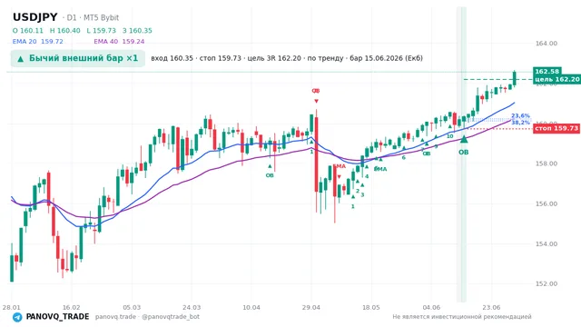Click the 05.03 date axis label
The width and height of the screenshot is (581, 327).
coord(132,307)
